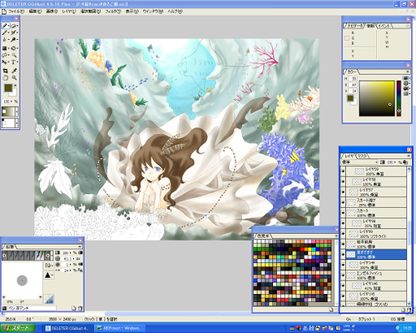Open the ヘルプ menu
The image size is (416, 333).
pyautogui.click(x=175, y=12)
